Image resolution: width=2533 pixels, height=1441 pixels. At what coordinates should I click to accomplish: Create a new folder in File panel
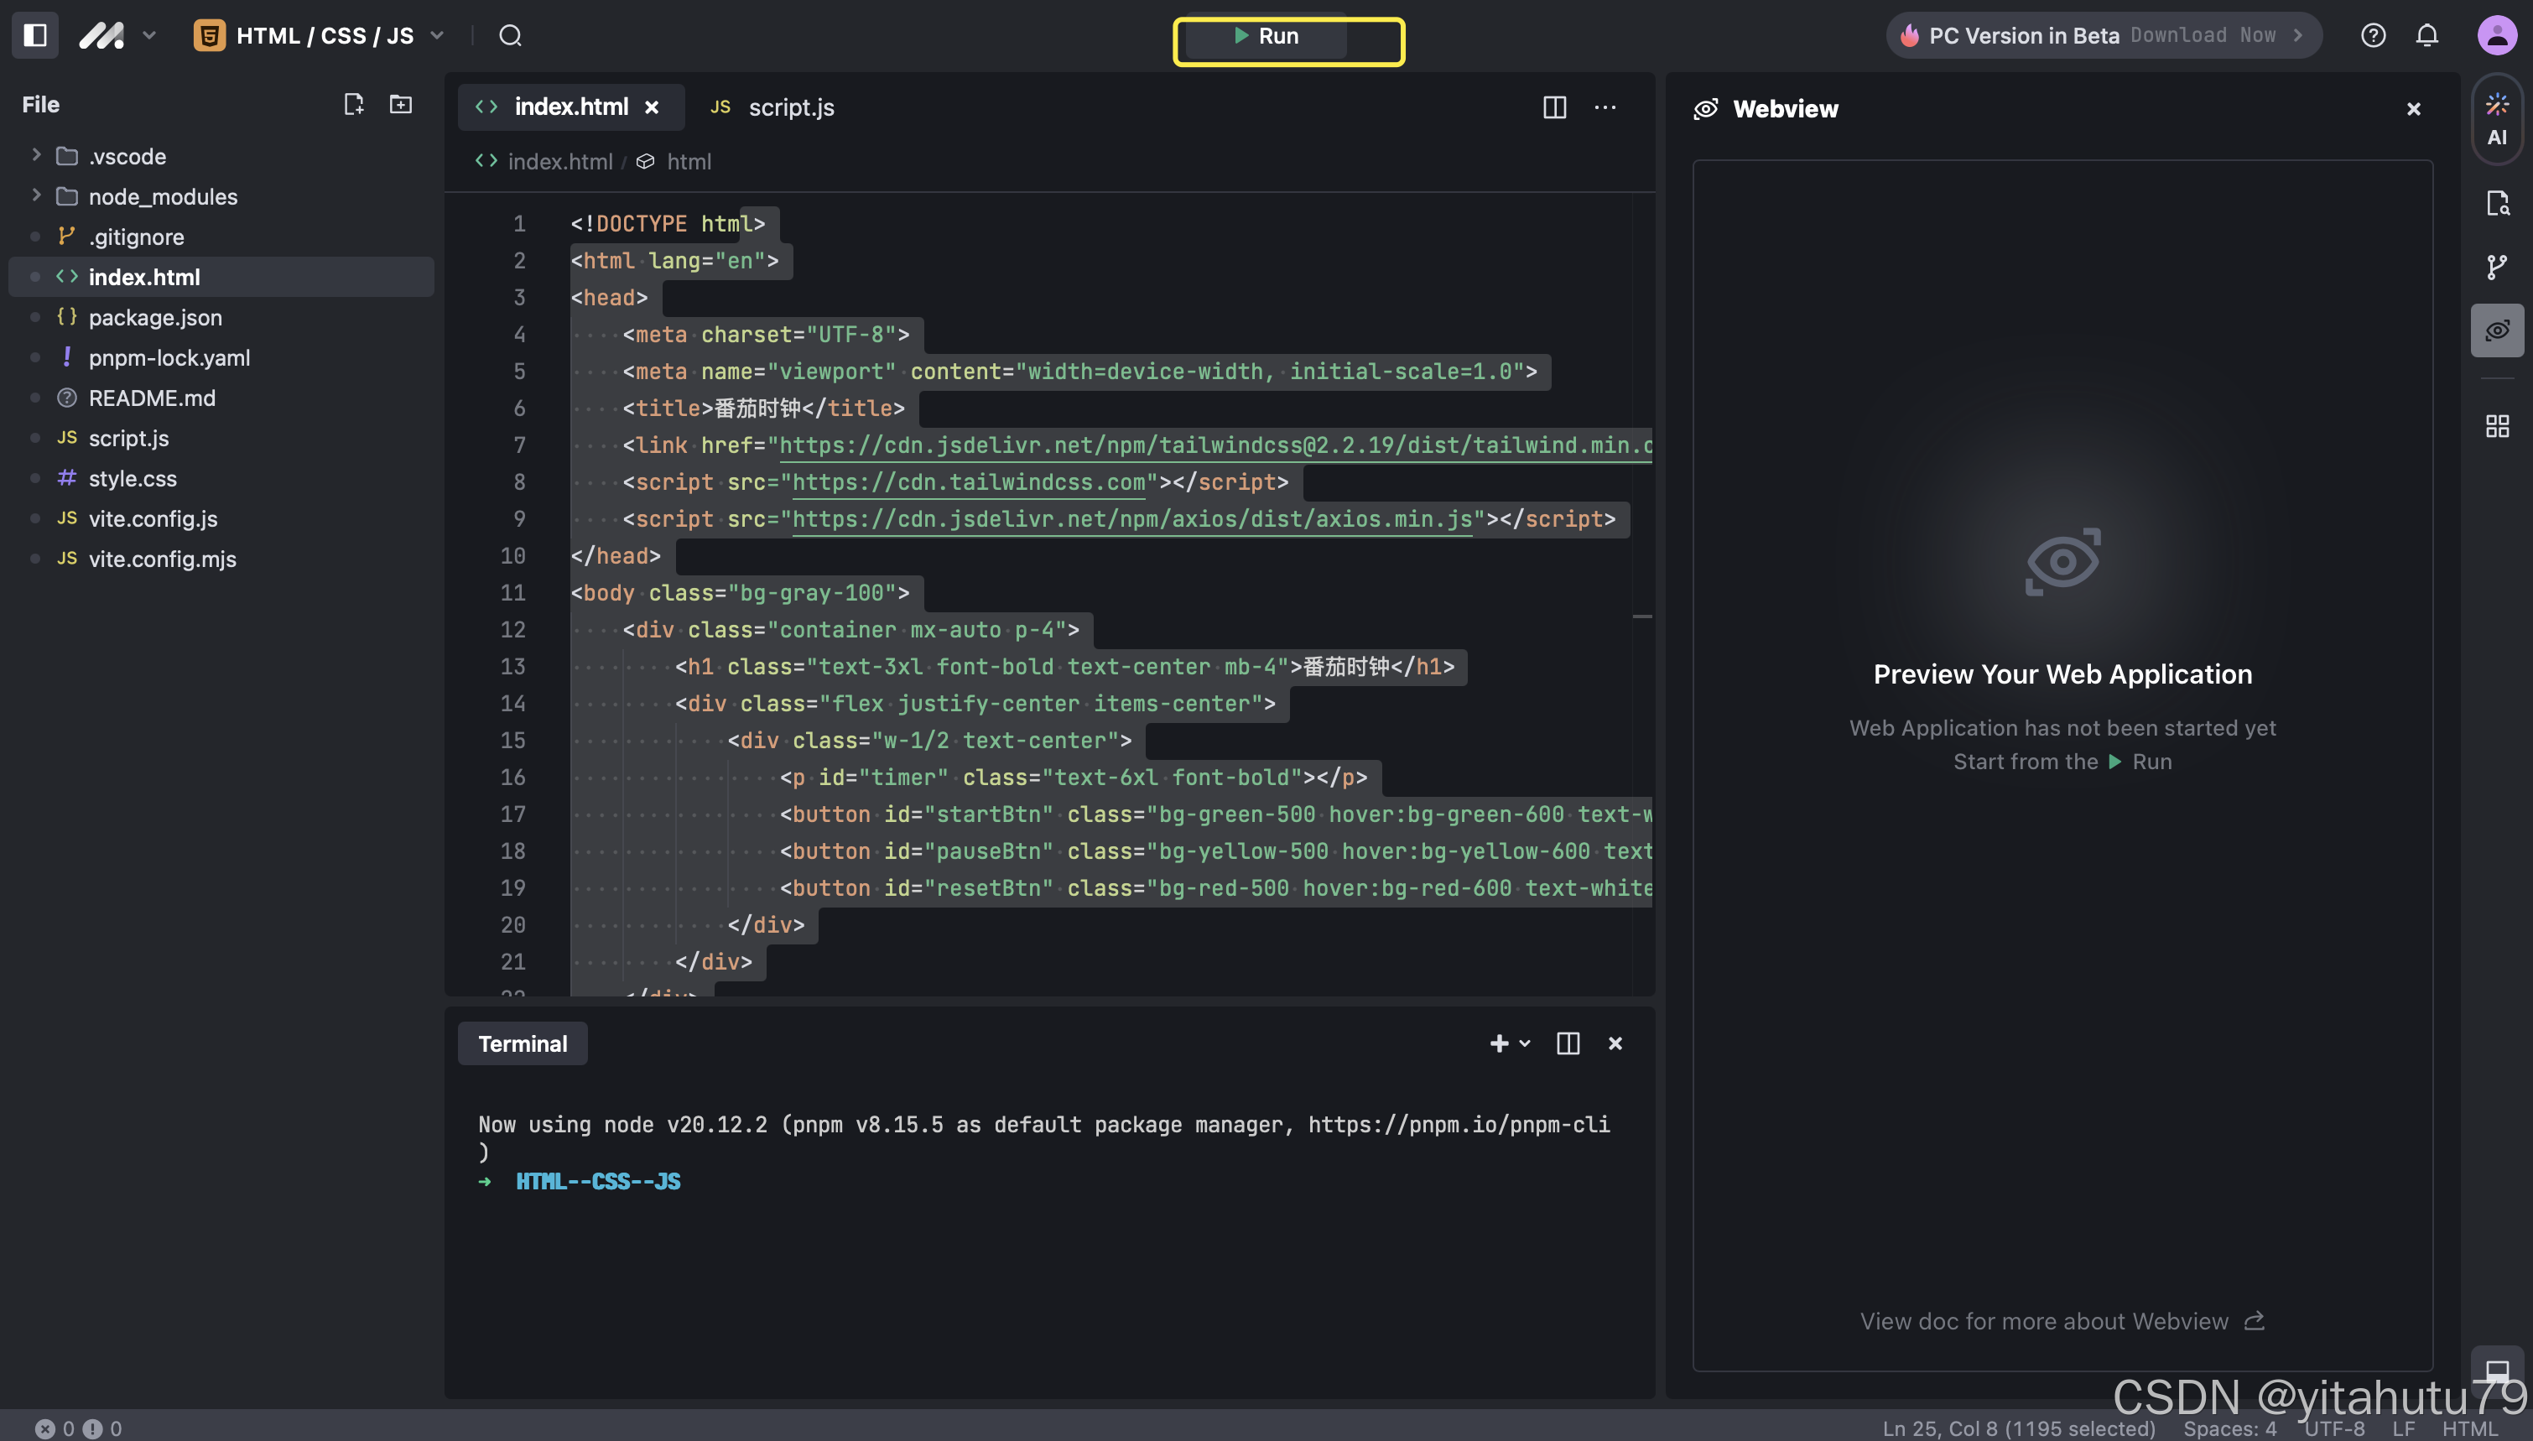401,104
